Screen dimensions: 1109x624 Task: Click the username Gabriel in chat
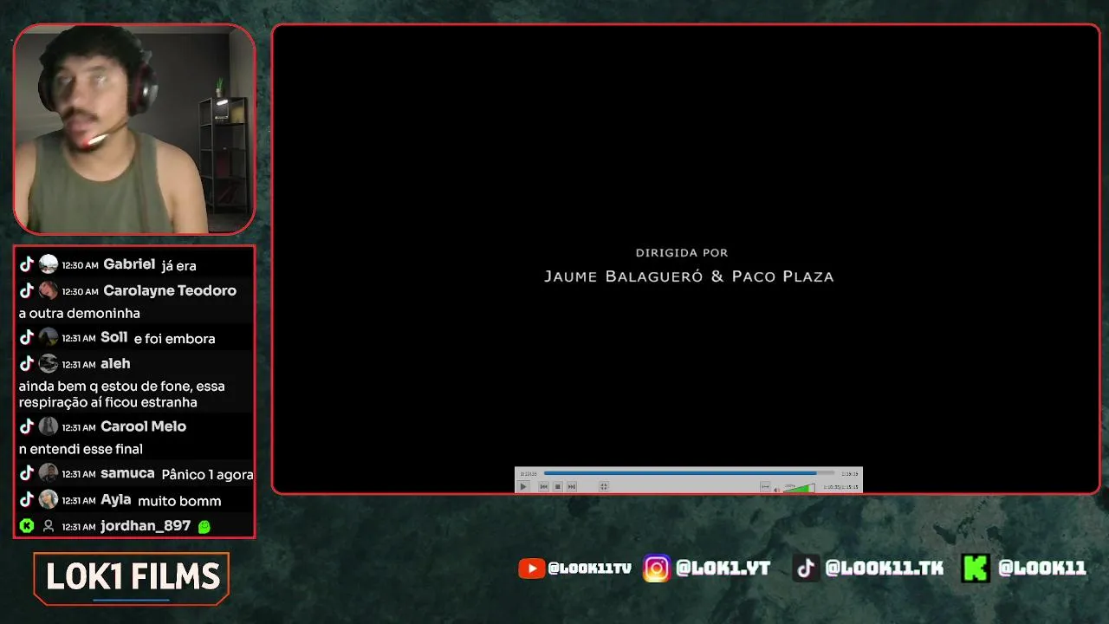click(x=129, y=264)
